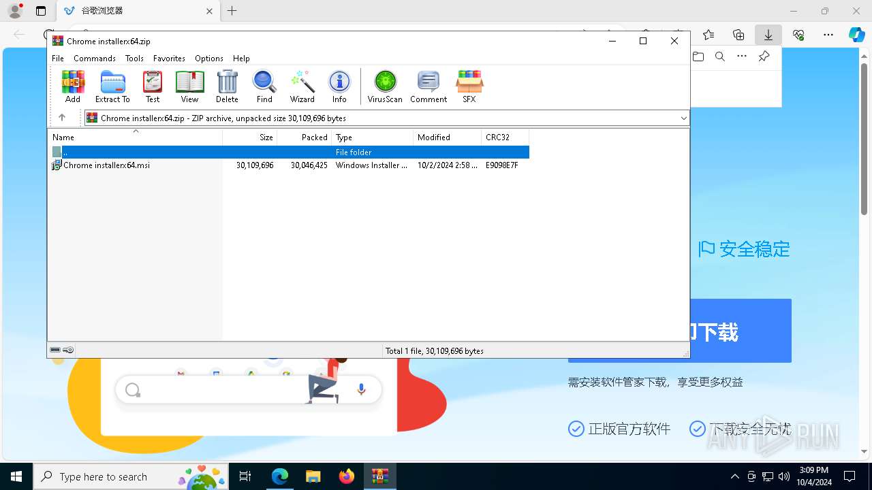Screen dimensions: 872x490
Task: Switch to WinRAR taskbar icon
Action: [x=380, y=476]
